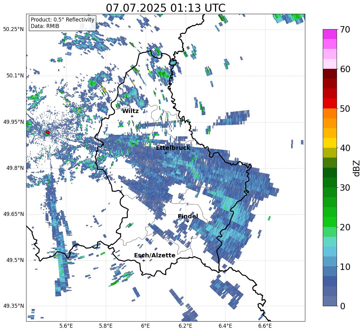Viewport: 364px width, 332px height.
Task: Click the 70 tick on colorbar
Action: [x=345, y=29]
